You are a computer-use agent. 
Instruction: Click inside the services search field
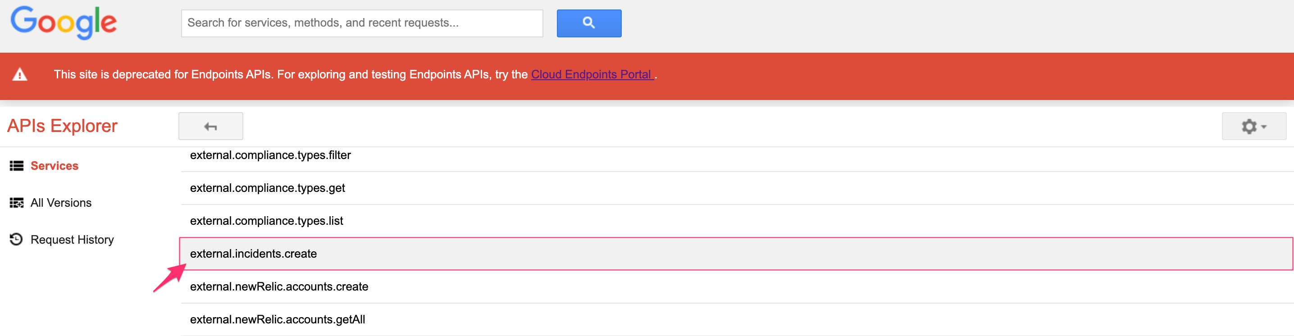362,23
